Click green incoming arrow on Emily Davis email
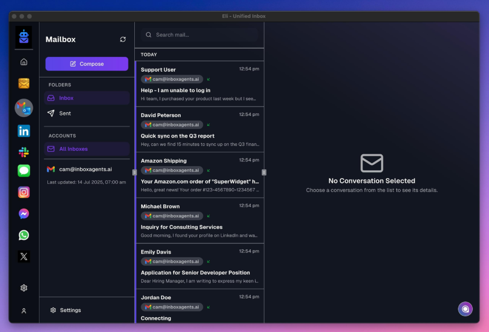Image resolution: width=489 pixels, height=332 pixels. click(208, 261)
